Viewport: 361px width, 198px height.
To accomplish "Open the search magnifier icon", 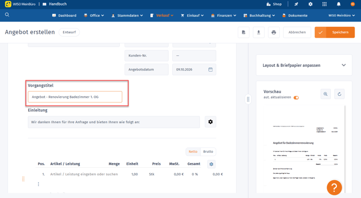I will coord(7,15).
